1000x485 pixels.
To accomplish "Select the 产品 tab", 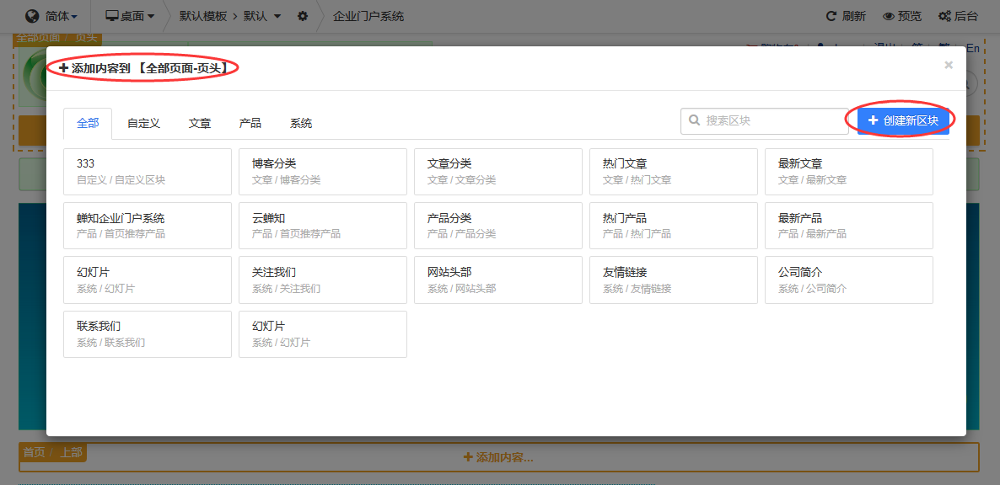I will 250,123.
